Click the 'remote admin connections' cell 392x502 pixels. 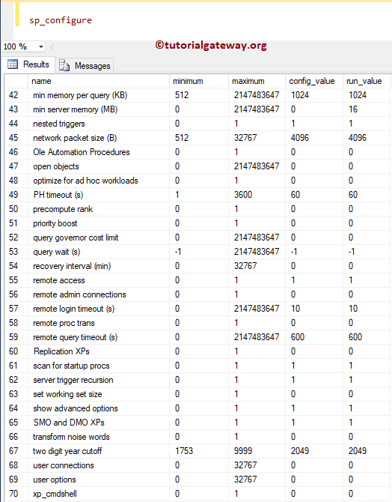click(x=99, y=294)
